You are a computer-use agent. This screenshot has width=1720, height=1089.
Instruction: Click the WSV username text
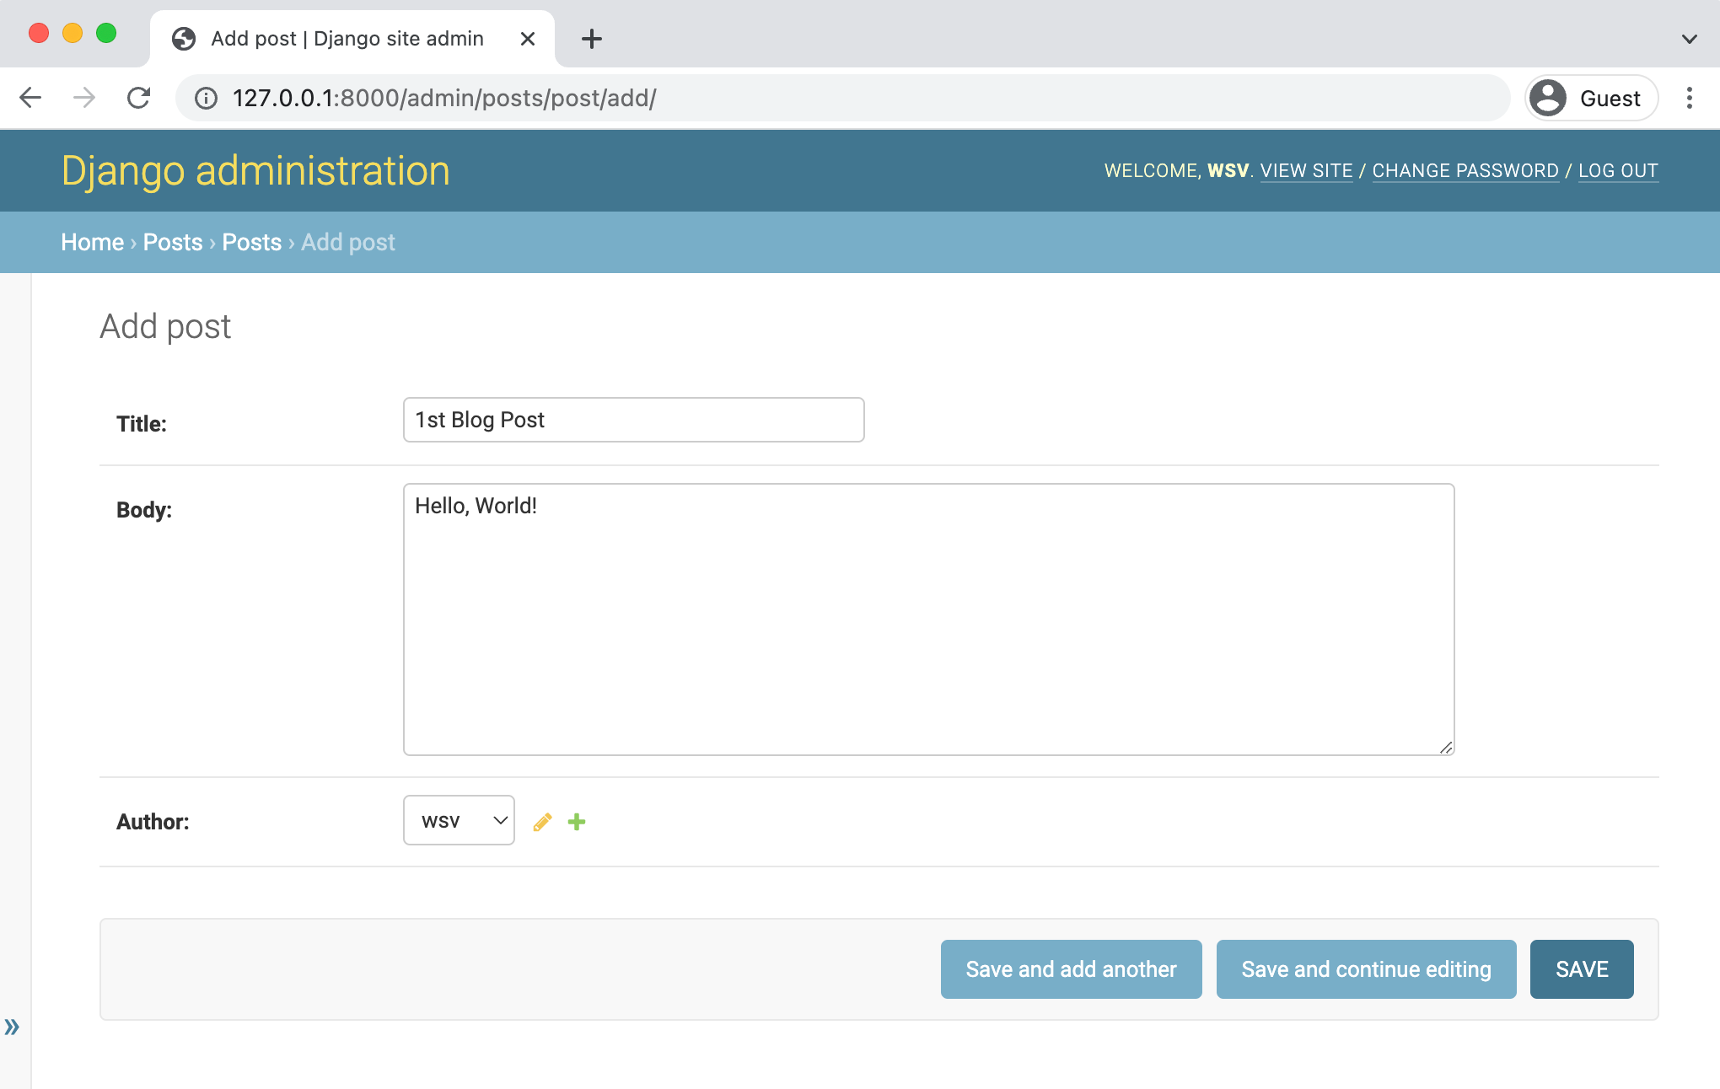[x=1228, y=170]
